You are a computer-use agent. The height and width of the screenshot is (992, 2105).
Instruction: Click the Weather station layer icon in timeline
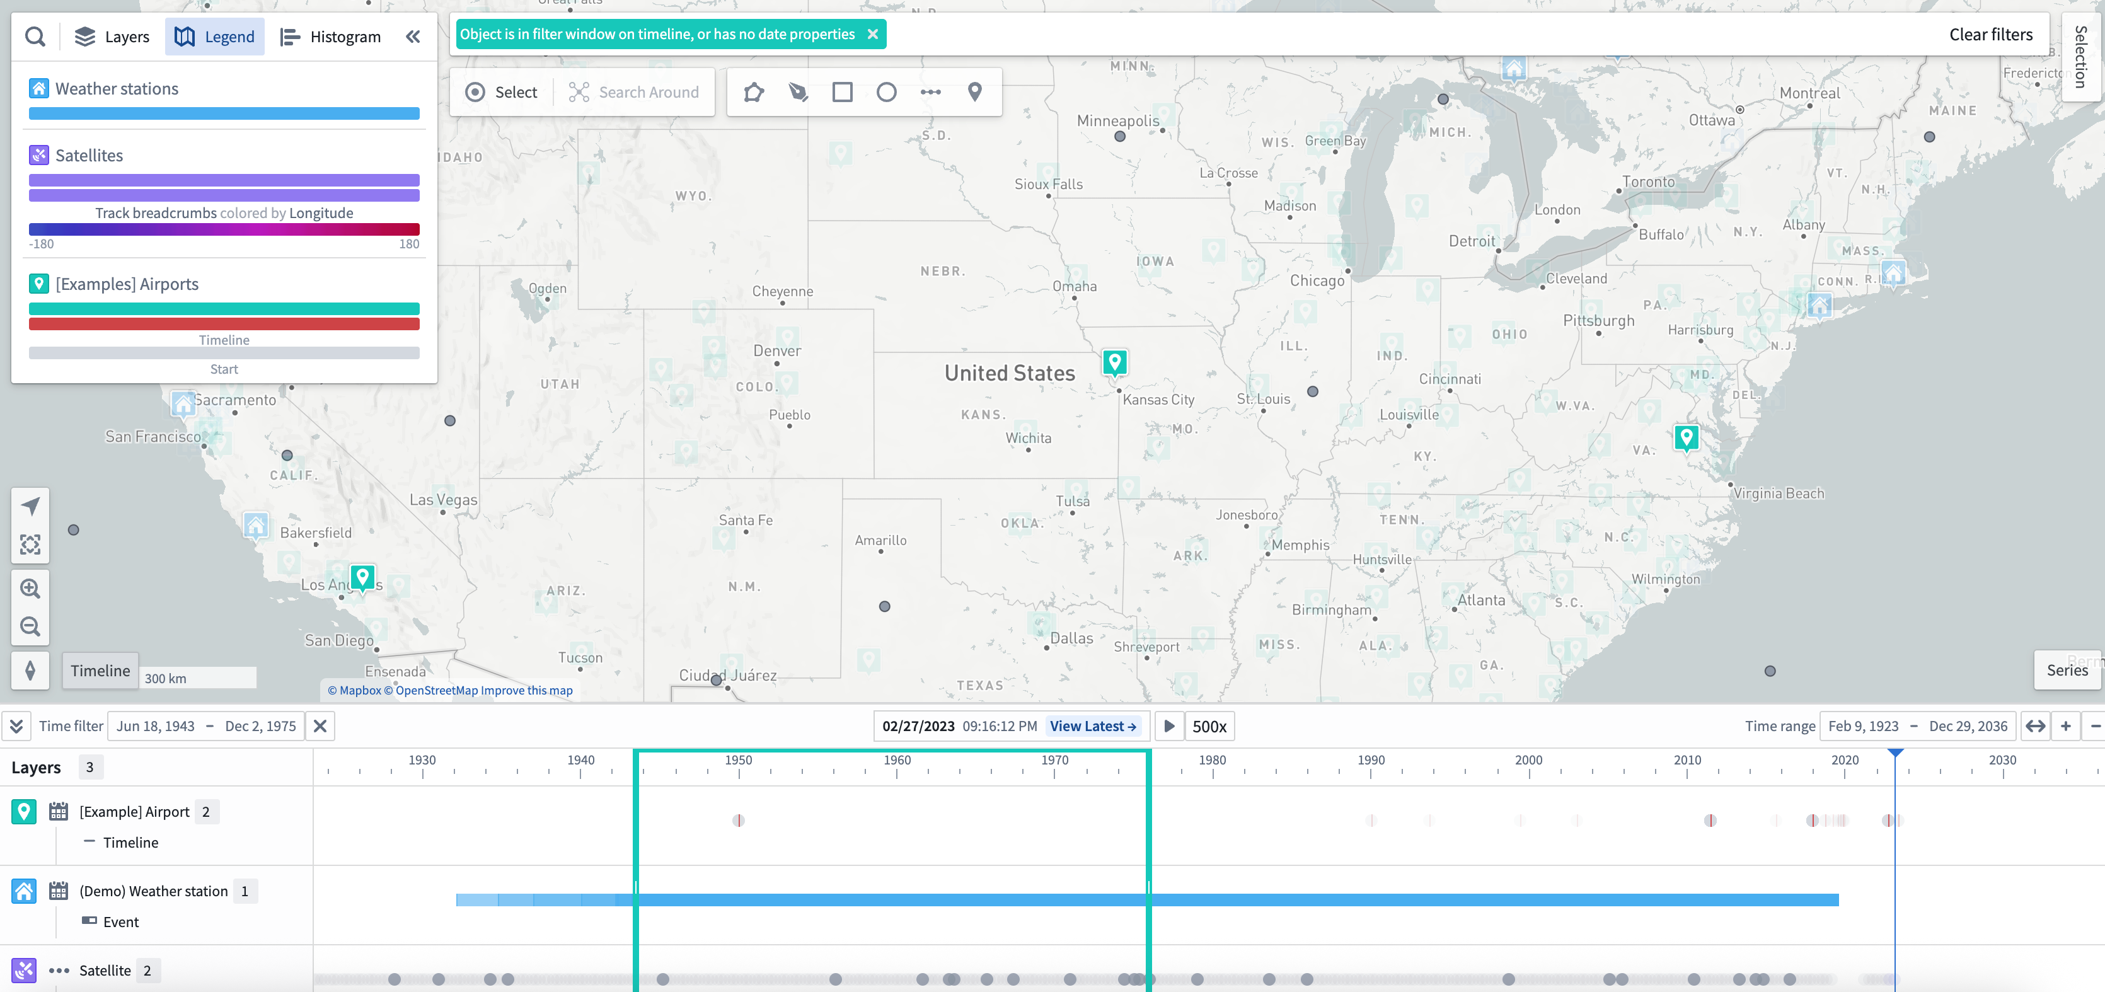coord(24,891)
